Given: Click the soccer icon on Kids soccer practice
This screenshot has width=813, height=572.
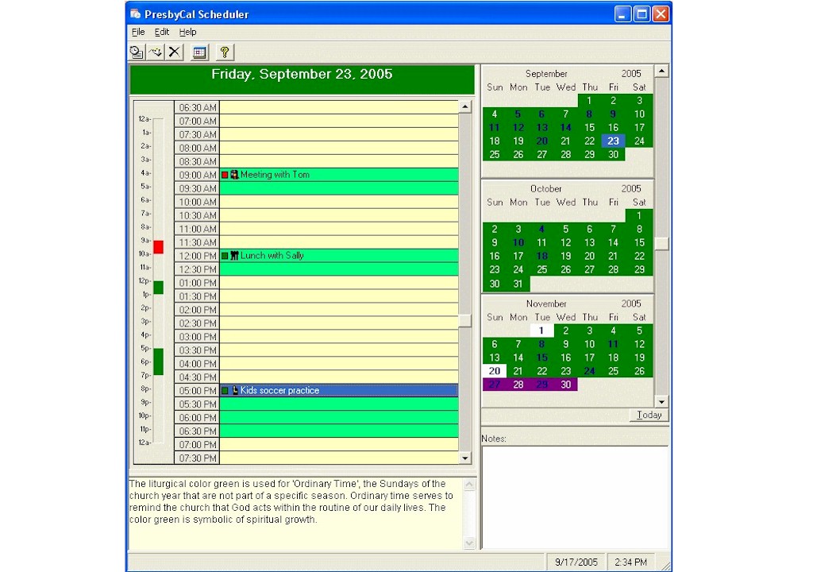Looking at the screenshot, I should coord(233,390).
